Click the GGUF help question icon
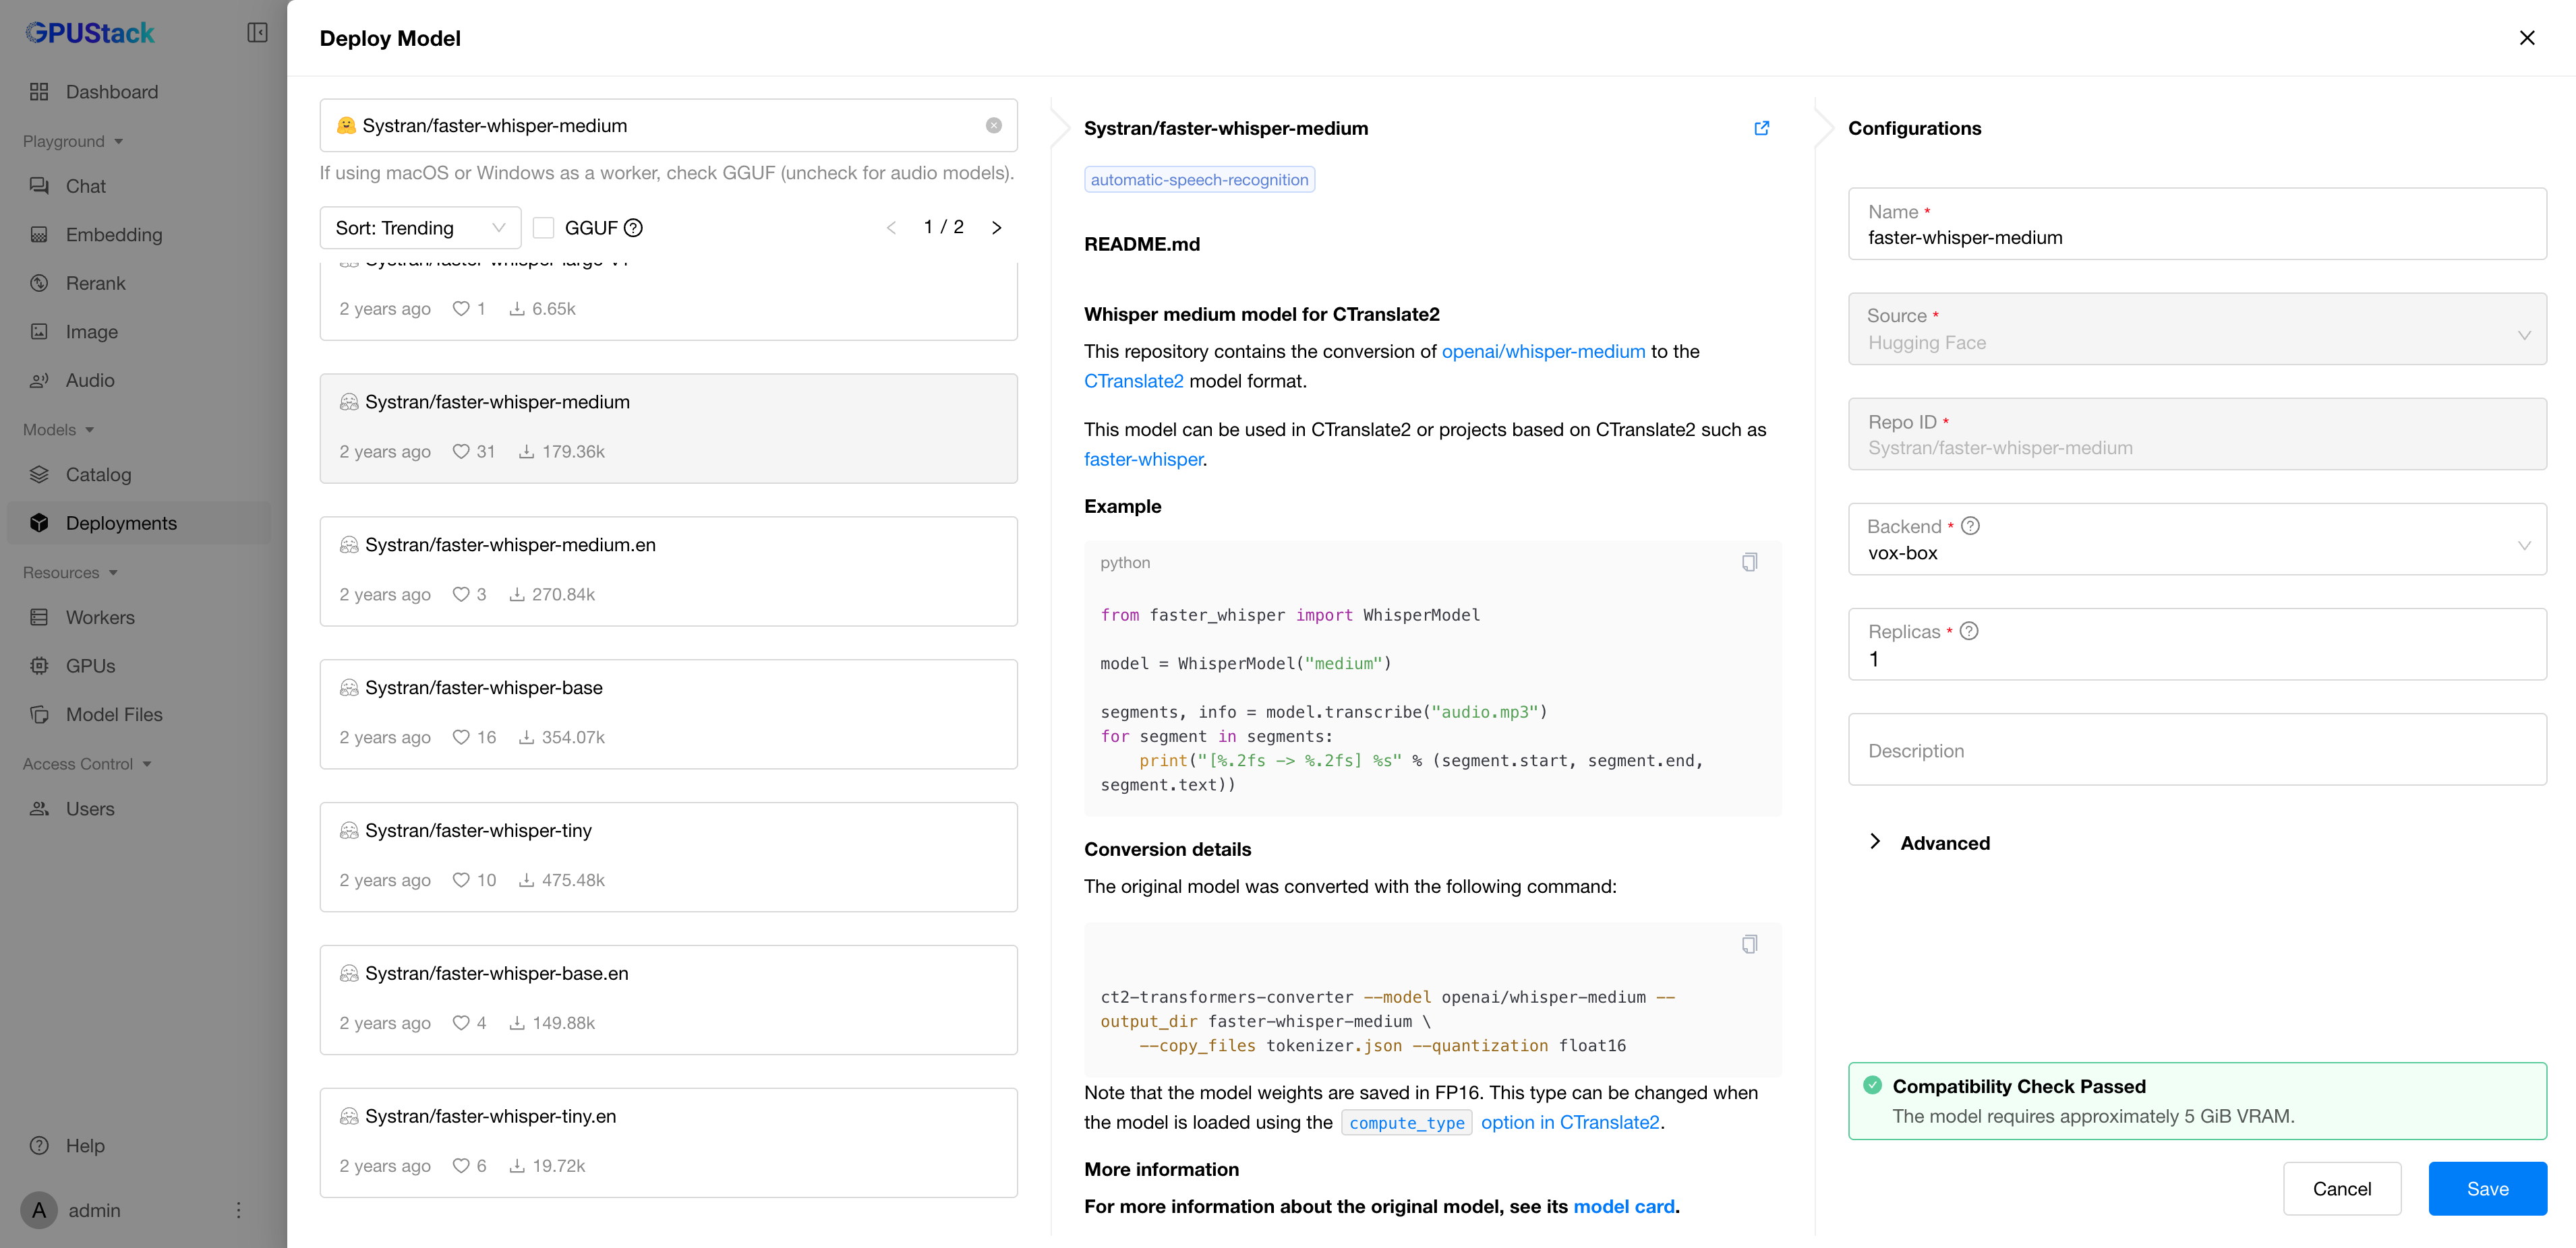 pos(633,228)
